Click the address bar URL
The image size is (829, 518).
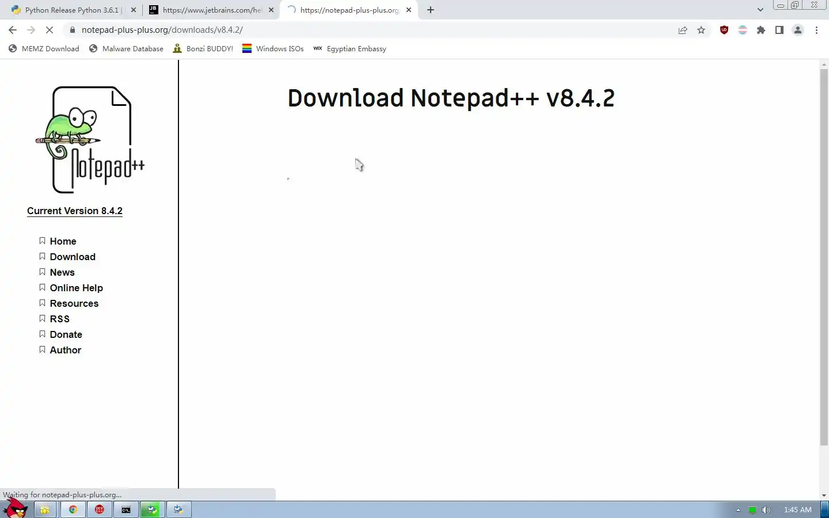[x=162, y=30]
